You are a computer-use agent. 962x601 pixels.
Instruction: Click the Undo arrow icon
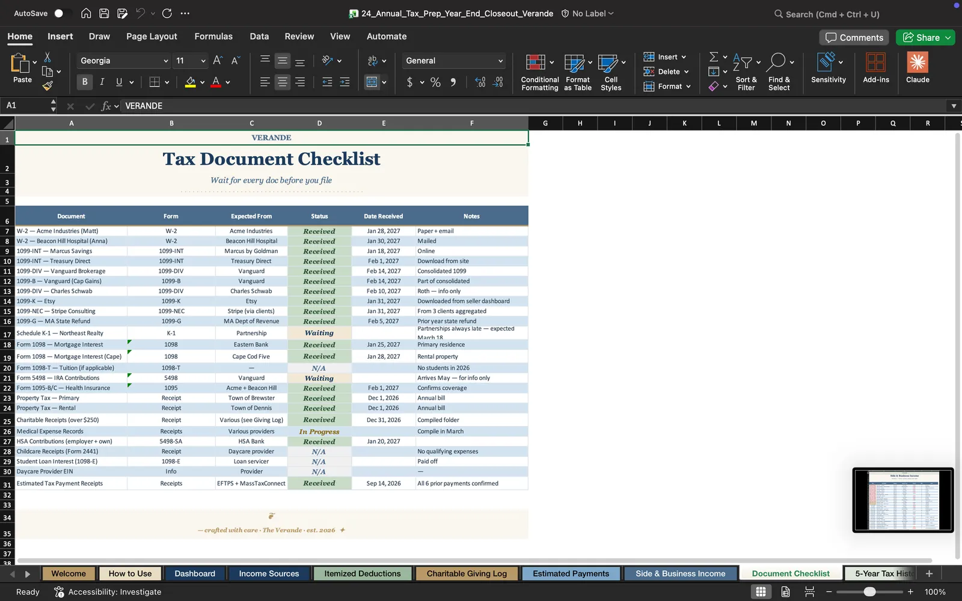[x=140, y=13]
